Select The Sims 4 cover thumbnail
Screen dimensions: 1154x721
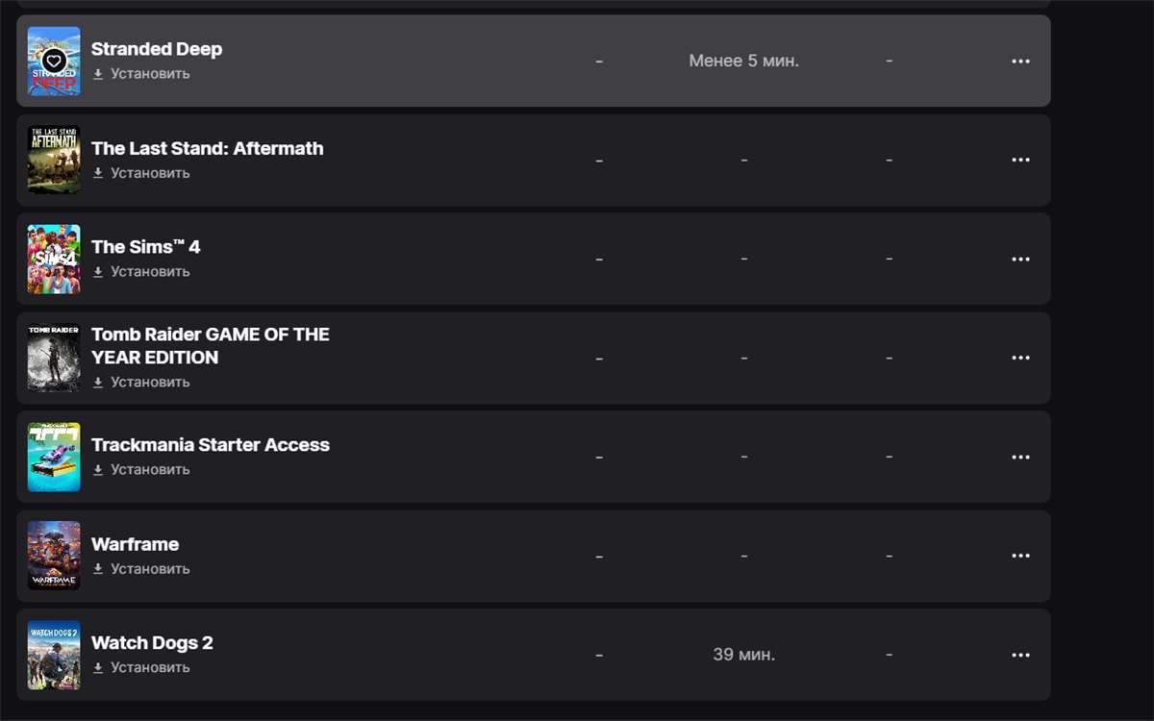click(x=54, y=260)
